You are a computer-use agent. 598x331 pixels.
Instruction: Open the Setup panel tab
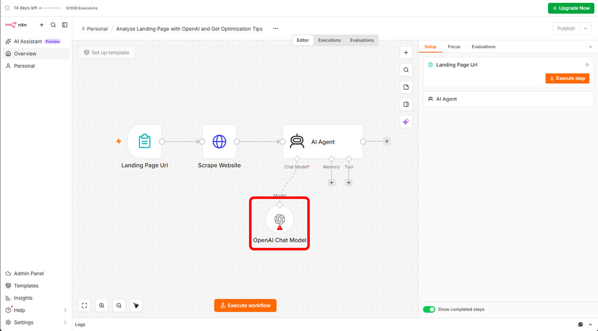tap(430, 47)
